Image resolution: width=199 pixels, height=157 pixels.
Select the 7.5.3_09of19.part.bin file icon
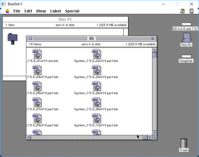pos(37,118)
